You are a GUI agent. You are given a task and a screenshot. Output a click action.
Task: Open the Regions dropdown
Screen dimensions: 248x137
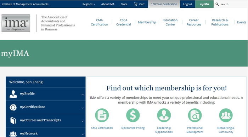[x=89, y=4]
